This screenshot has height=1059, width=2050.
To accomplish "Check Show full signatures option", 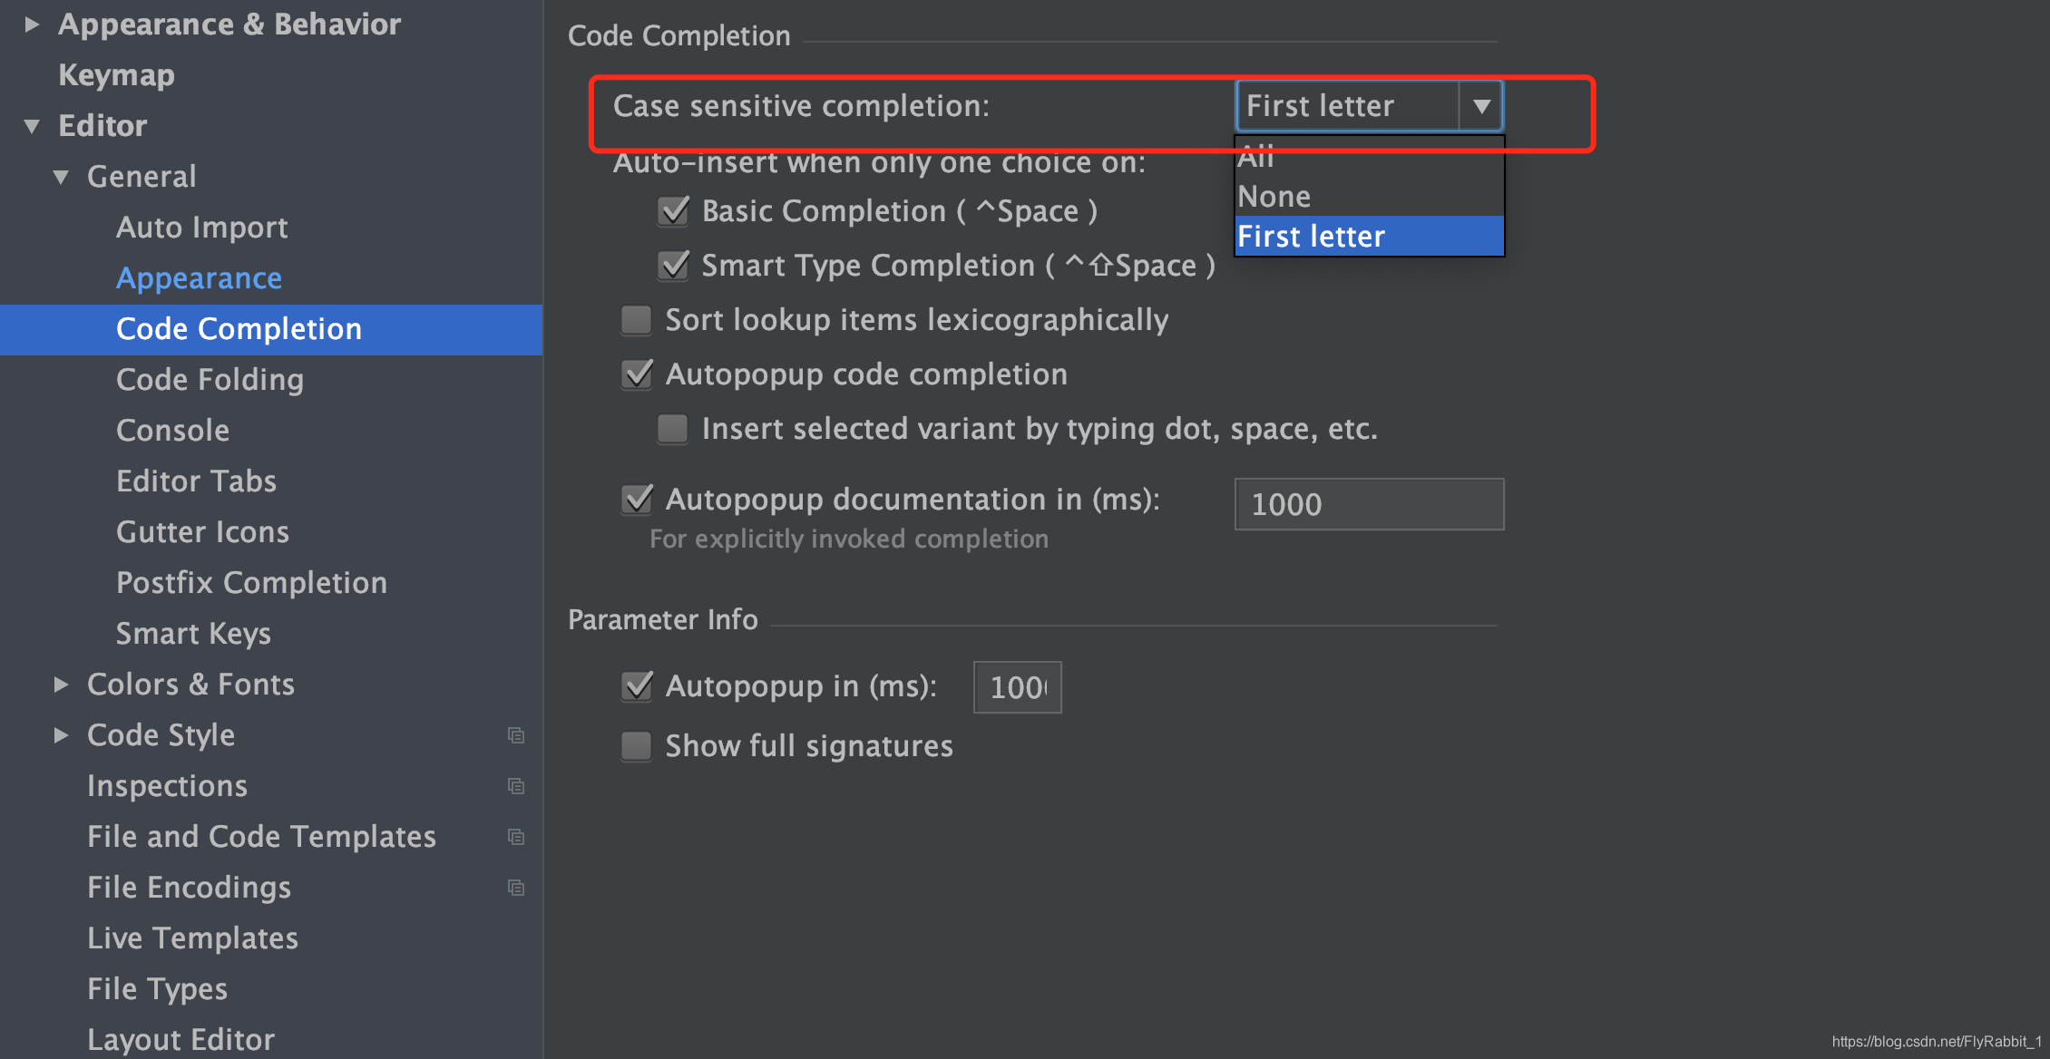I will [636, 746].
